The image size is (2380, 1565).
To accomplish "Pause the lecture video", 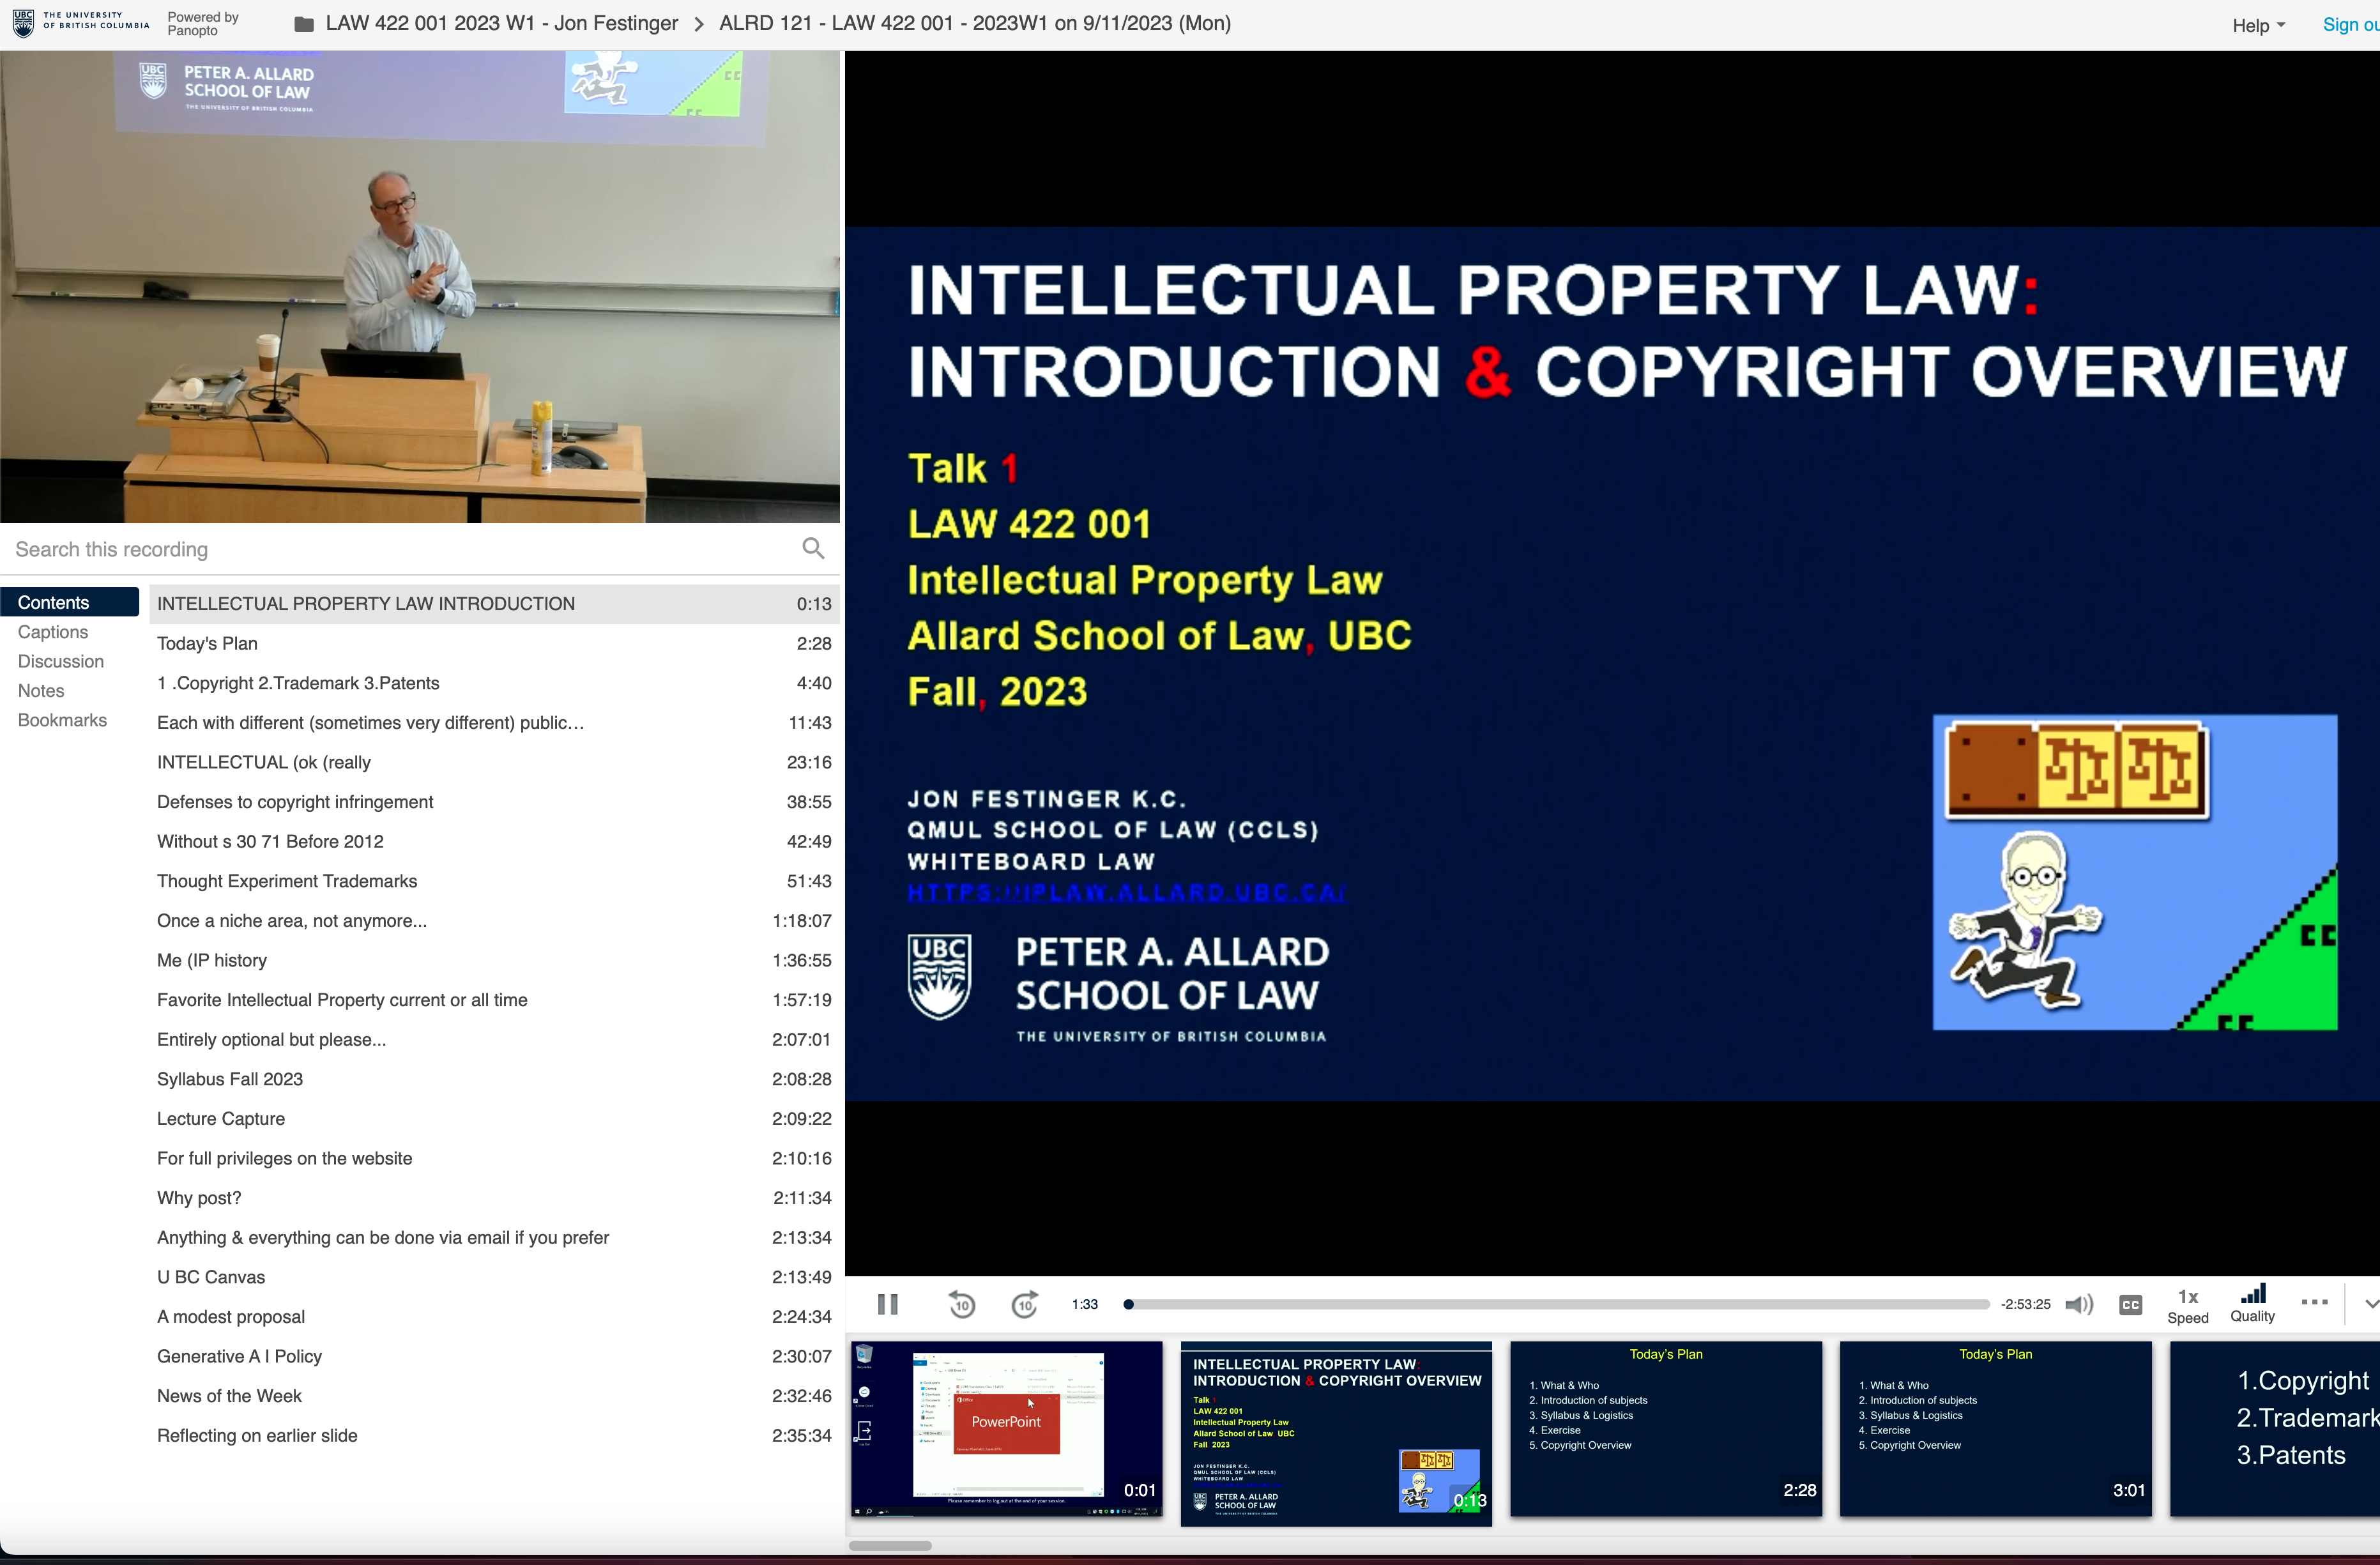I will pyautogui.click(x=887, y=1304).
